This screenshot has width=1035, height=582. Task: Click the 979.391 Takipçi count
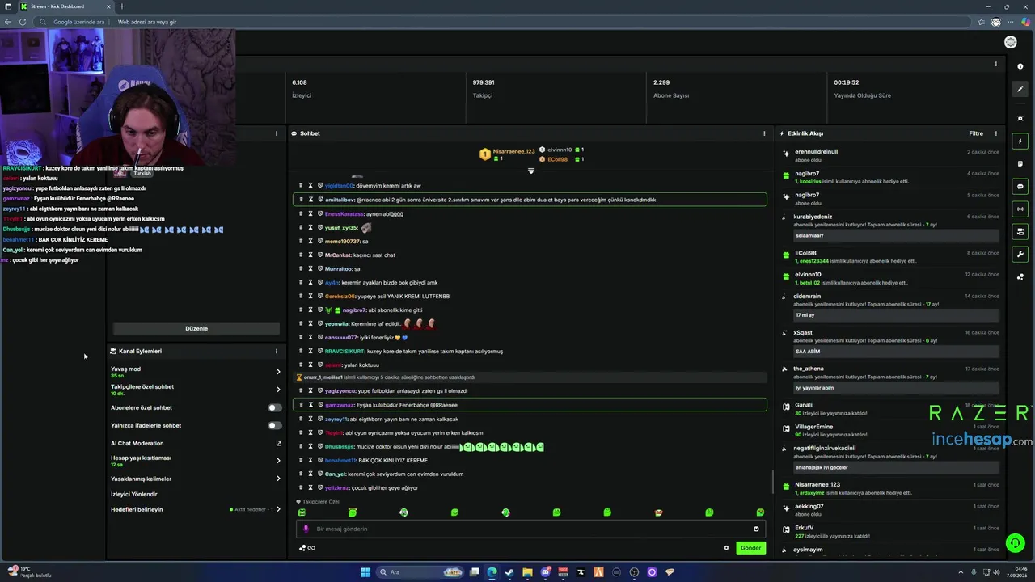click(484, 82)
